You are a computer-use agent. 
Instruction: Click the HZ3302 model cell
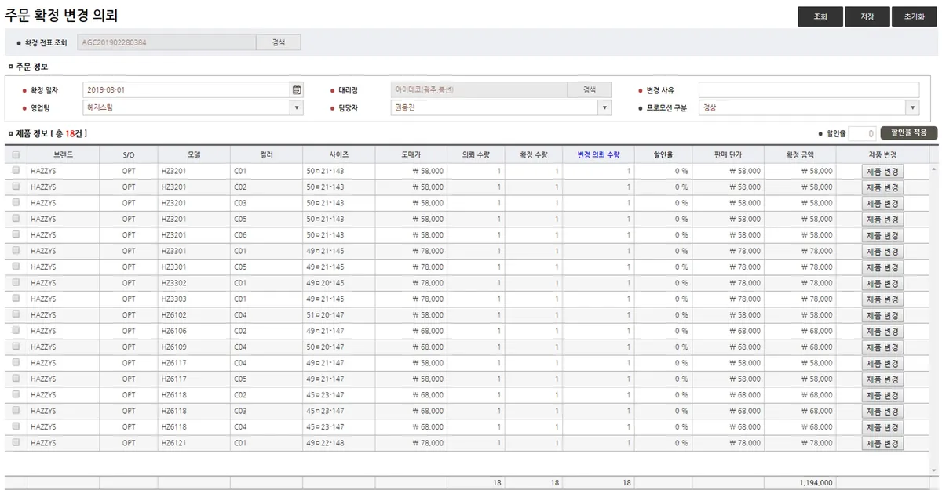[194, 283]
